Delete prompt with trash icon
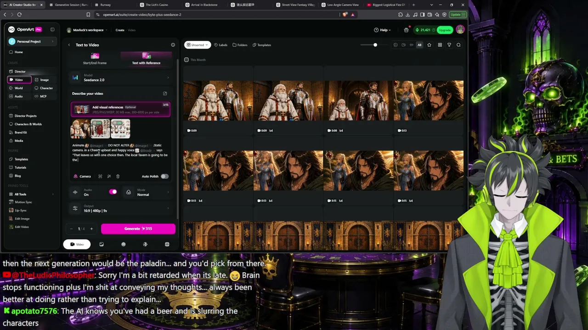 pyautogui.click(x=118, y=176)
